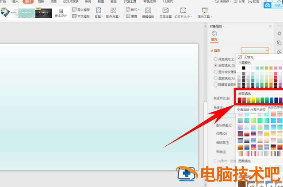This screenshot has height=187, width=283.
Task: Toggle 与形状一起旋转 checkbox
Action: [x=215, y=161]
